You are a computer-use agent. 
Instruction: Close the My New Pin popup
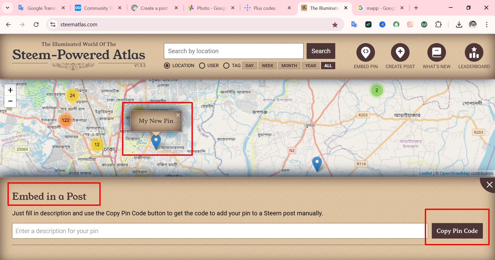(178, 115)
